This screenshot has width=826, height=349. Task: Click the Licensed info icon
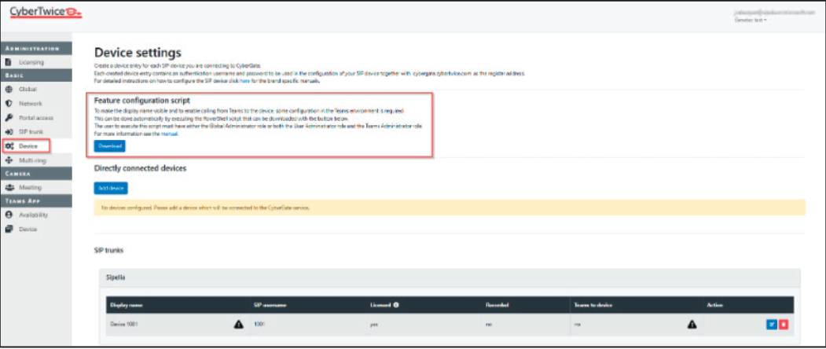[395, 305]
